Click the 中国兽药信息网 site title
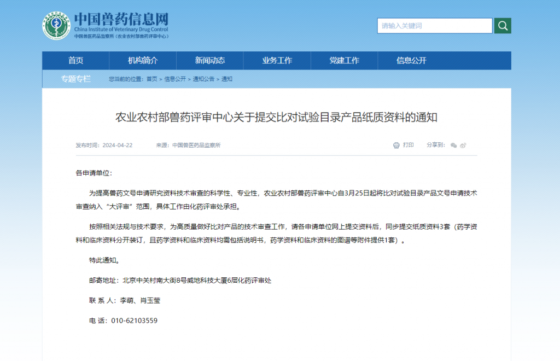This screenshot has height=361, width=560. 121,19
